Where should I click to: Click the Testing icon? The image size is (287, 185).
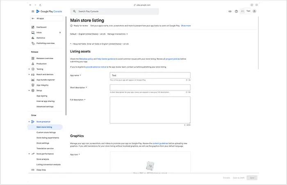pos(33,69)
